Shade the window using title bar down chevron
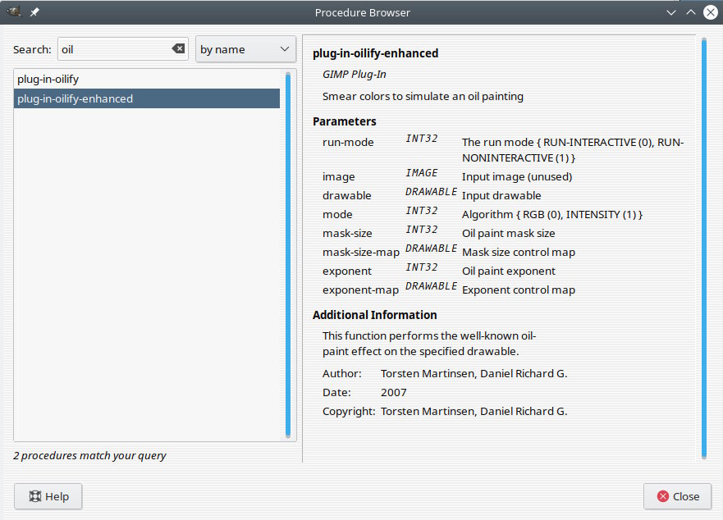Screen dimensions: 723x520 click(x=671, y=12)
